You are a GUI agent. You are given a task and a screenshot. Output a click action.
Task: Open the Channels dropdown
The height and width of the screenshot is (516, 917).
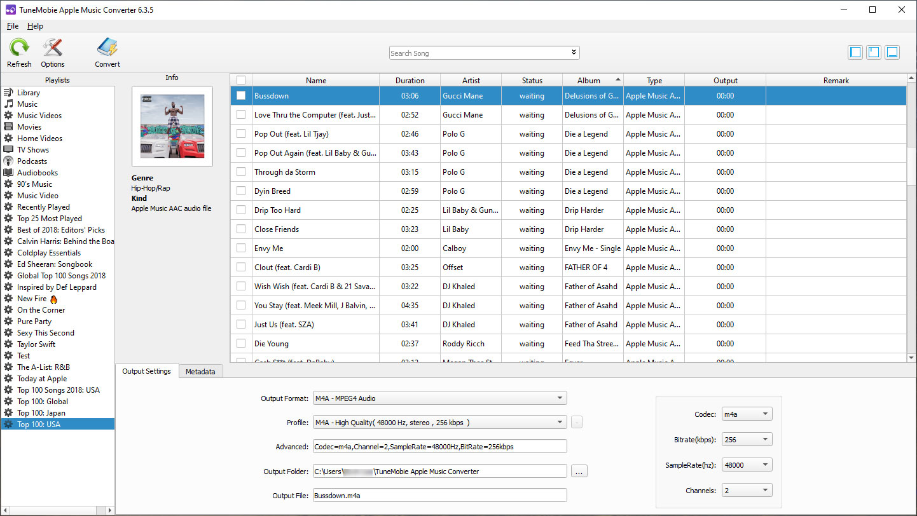(x=747, y=491)
